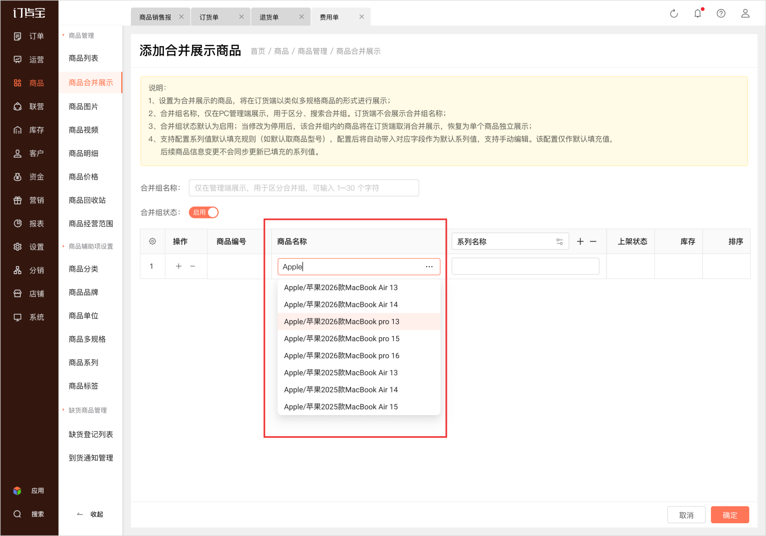Screen dimensions: 766x536
Task: Open the 营销 sidebar module
Action: 29,200
